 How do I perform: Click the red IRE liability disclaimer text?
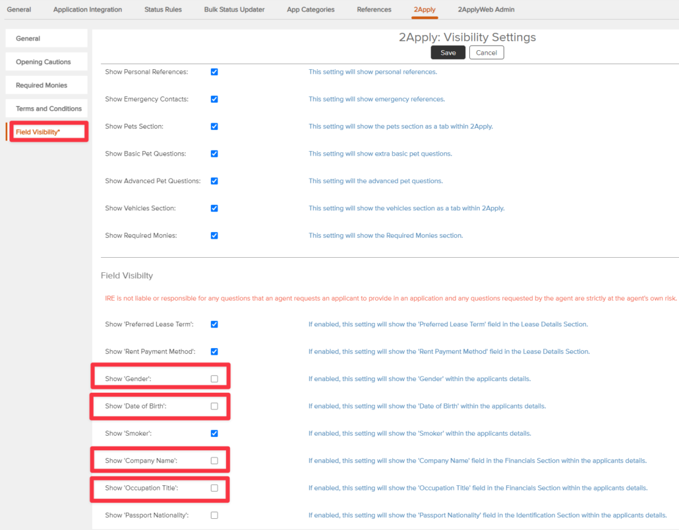click(391, 299)
